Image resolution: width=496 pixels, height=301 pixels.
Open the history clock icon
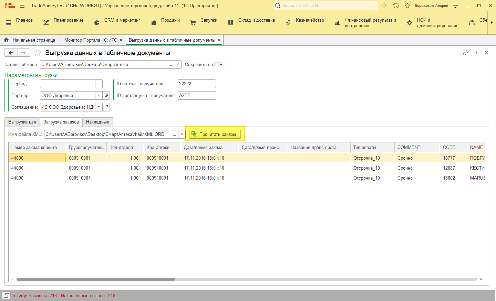point(396,6)
